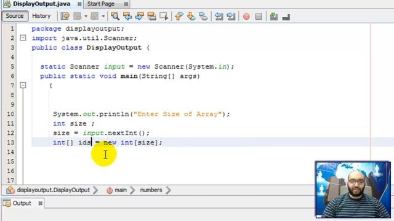The image size is (394, 221).
Task: Click "static Scanner input" declaration line
Action: coord(137,67)
